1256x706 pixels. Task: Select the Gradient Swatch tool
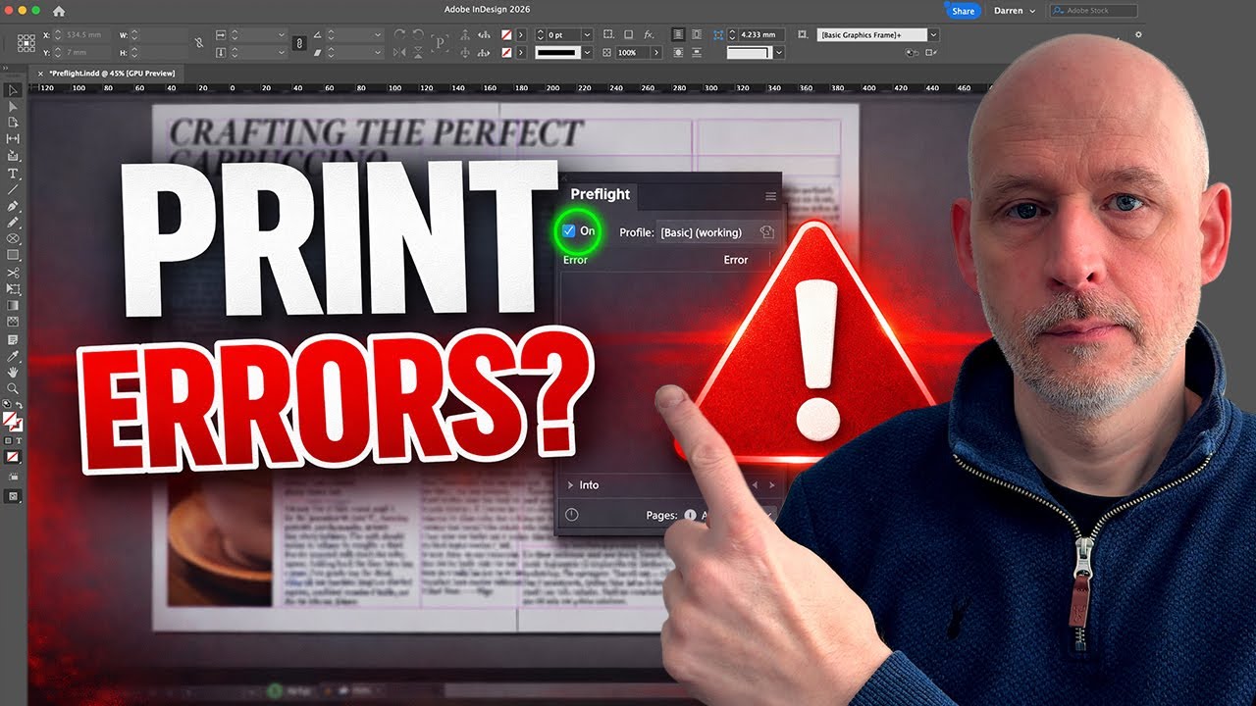(13, 305)
